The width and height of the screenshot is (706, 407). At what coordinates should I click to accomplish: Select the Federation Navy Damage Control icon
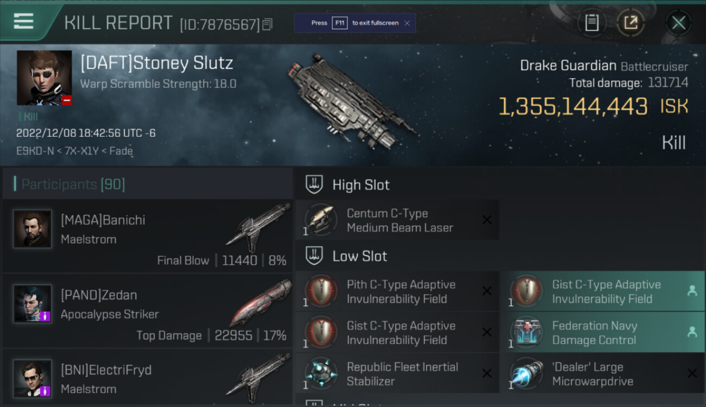[x=526, y=333]
